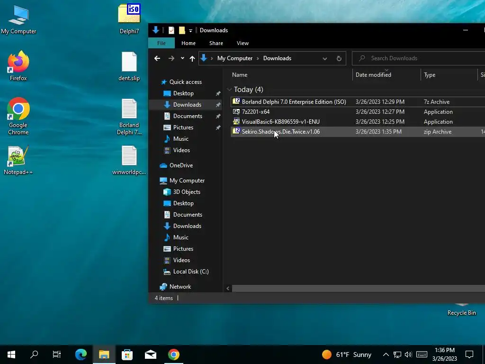Click Downloads in address breadcrumb
Viewport: 485px width, 364px height.
tap(277, 58)
